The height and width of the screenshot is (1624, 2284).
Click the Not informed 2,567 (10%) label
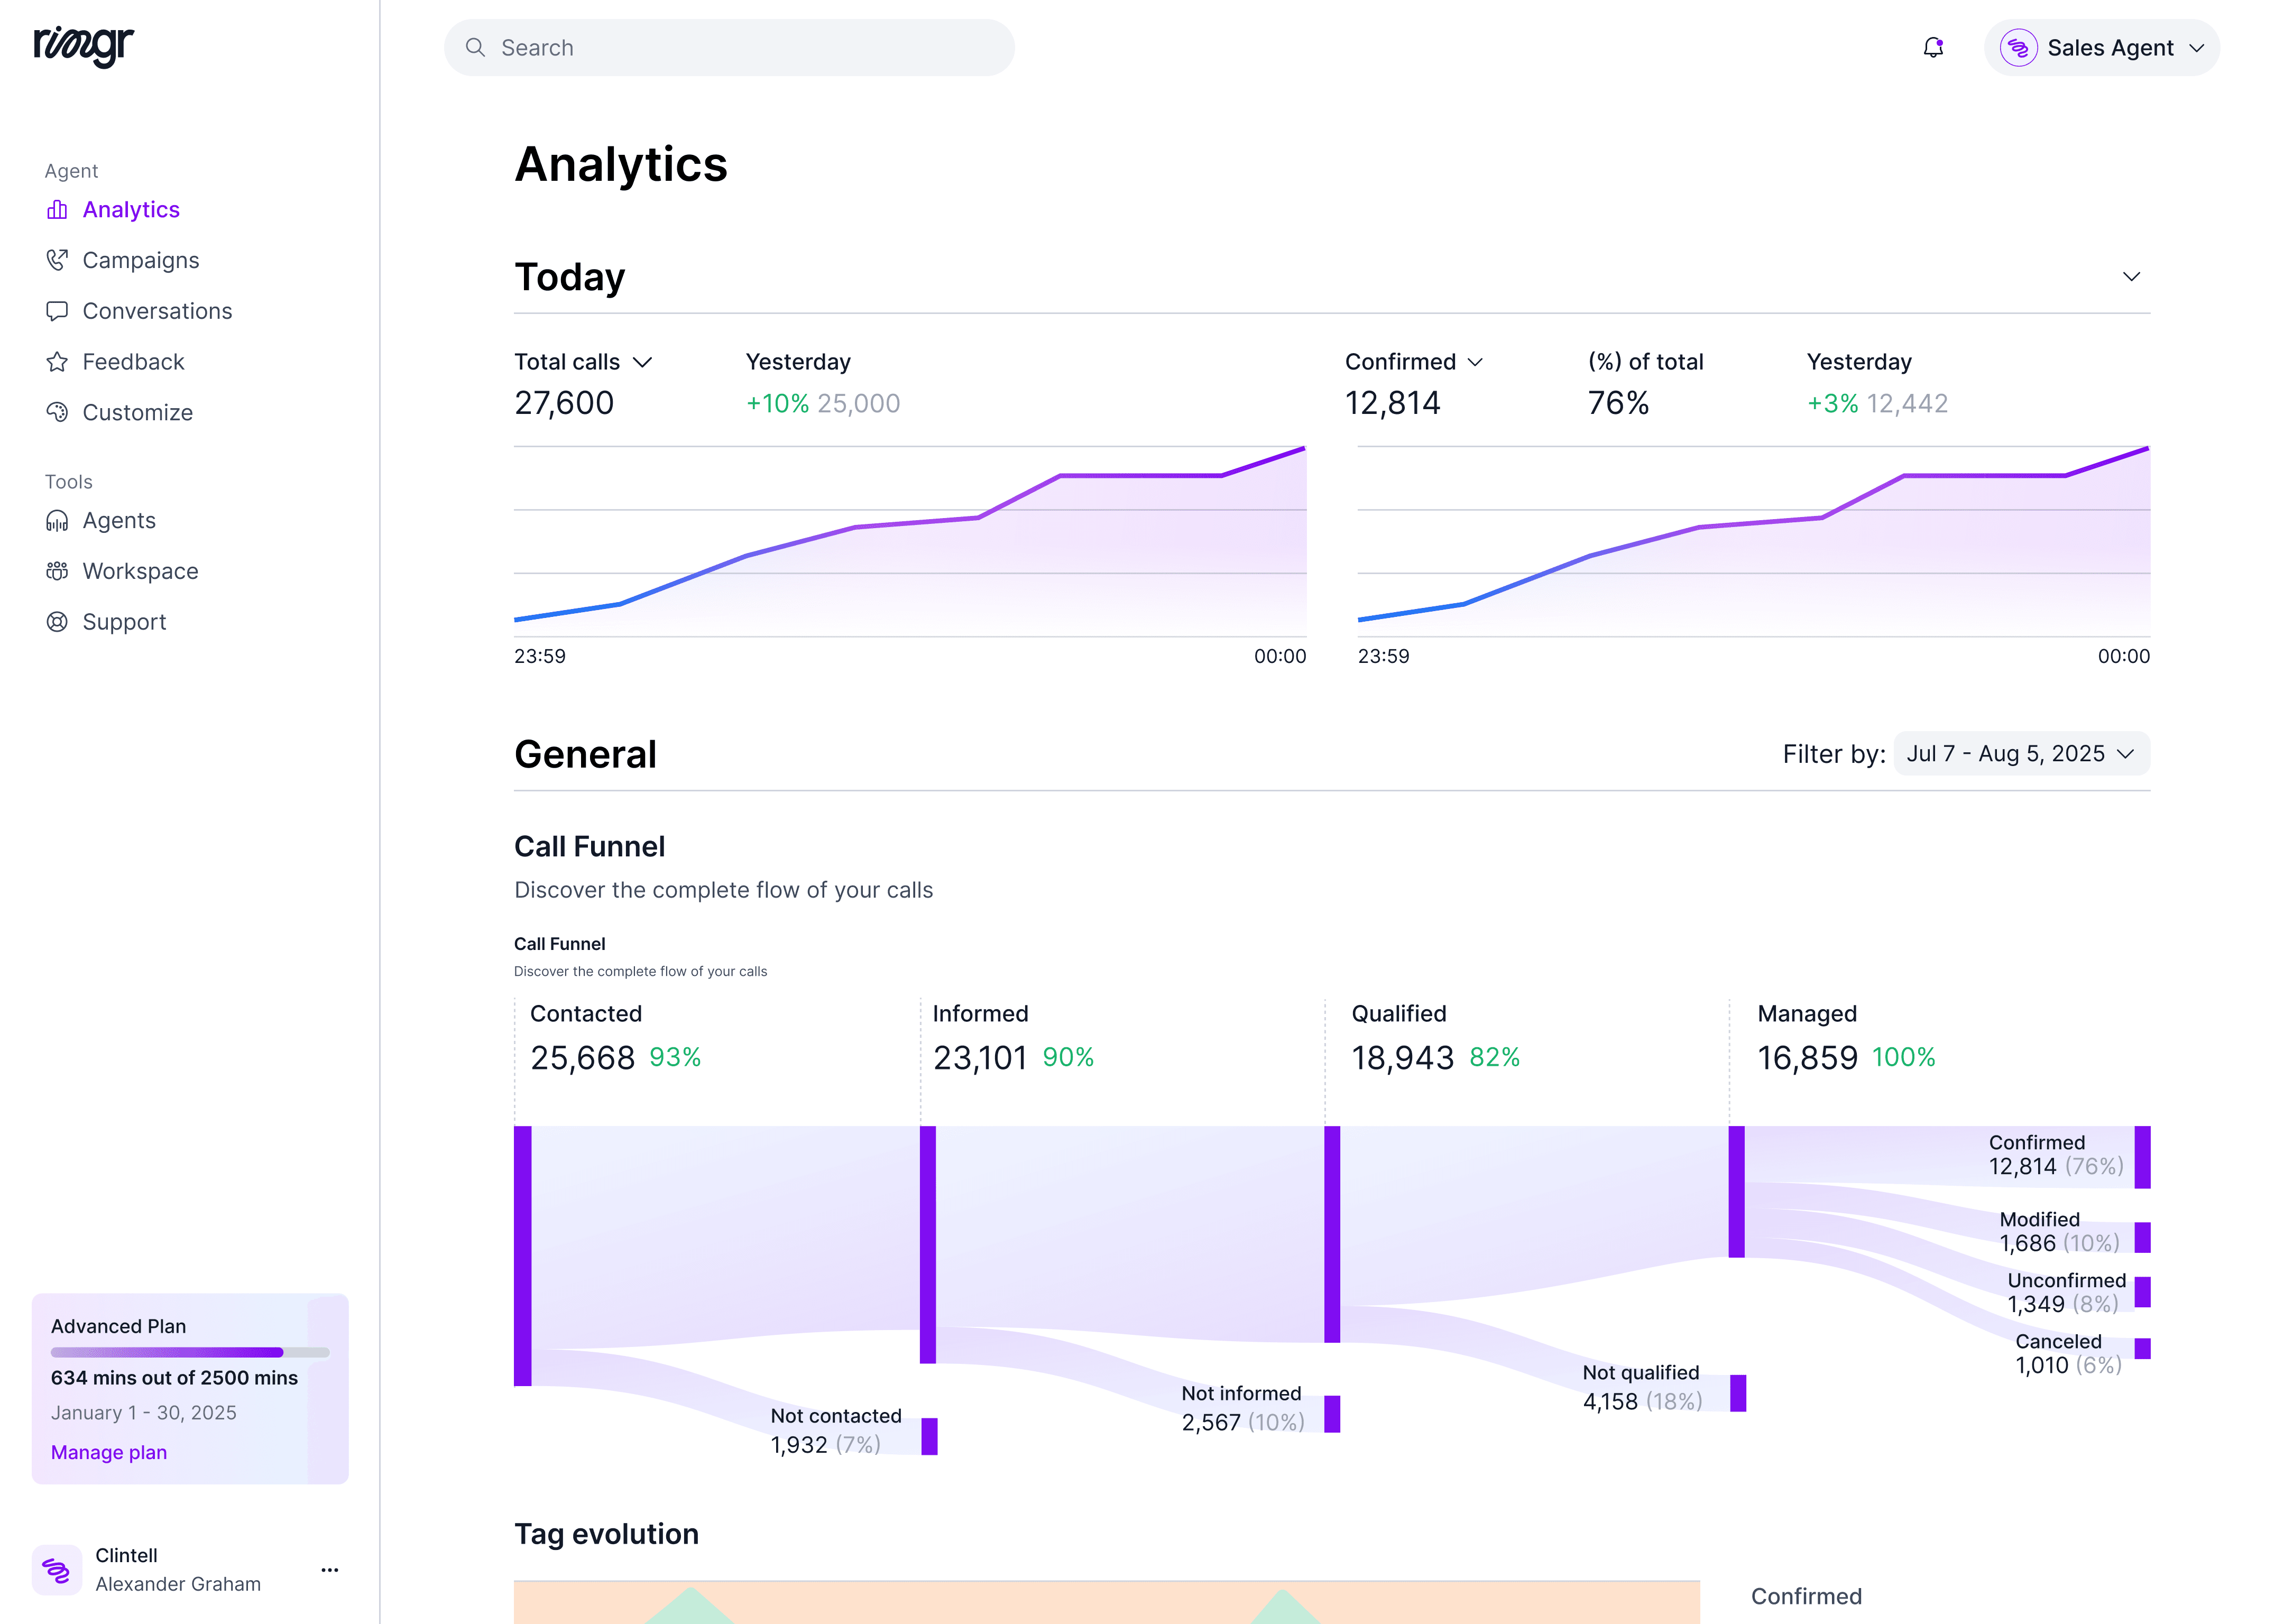tap(1243, 1408)
